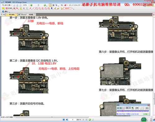
Task: Toggle the highlighted hand tool button
Action: [50, 5]
